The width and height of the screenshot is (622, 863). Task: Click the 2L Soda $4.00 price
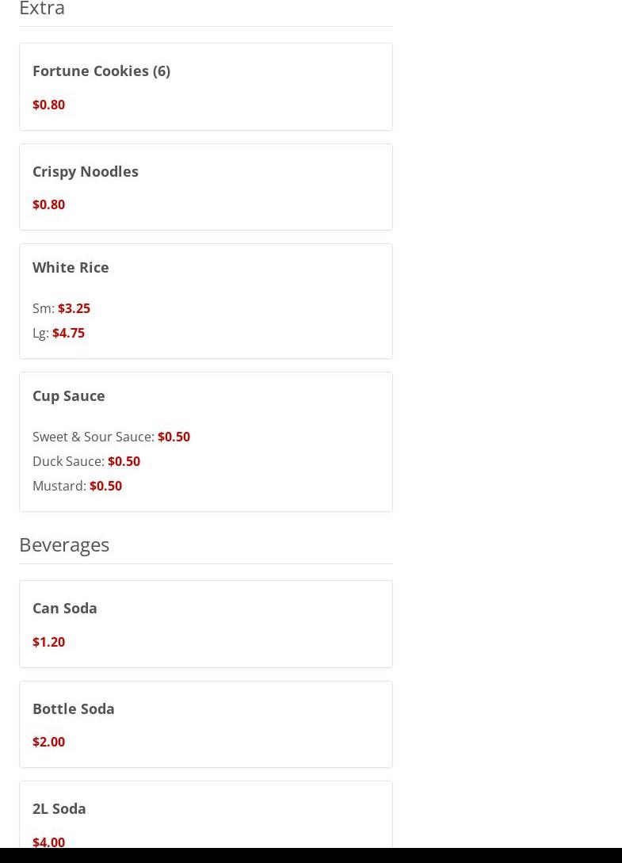tap(48, 842)
